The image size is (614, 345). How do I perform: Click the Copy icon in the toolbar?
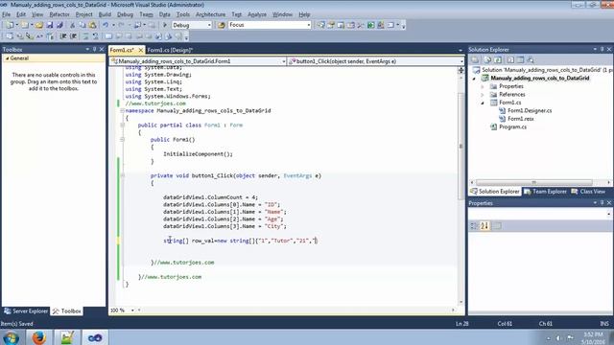click(x=83, y=25)
